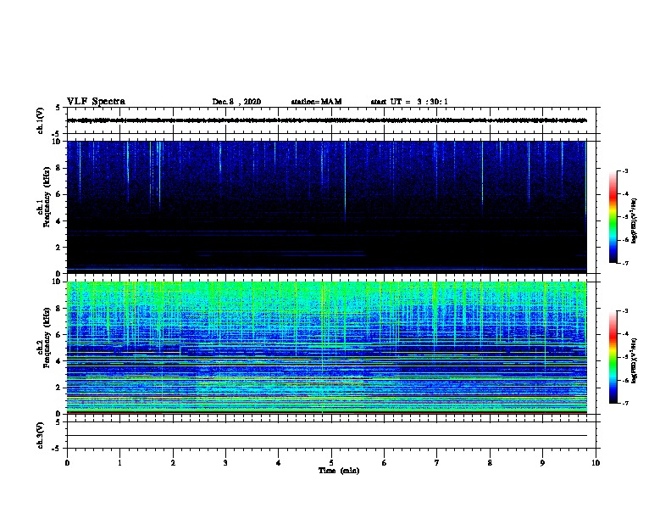Click the "VLF Spectra" plot title
The image size is (671, 519).
pyautogui.click(x=96, y=102)
